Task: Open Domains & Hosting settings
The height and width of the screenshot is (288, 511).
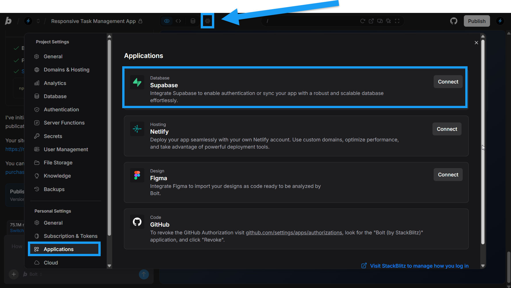Action: [67, 70]
